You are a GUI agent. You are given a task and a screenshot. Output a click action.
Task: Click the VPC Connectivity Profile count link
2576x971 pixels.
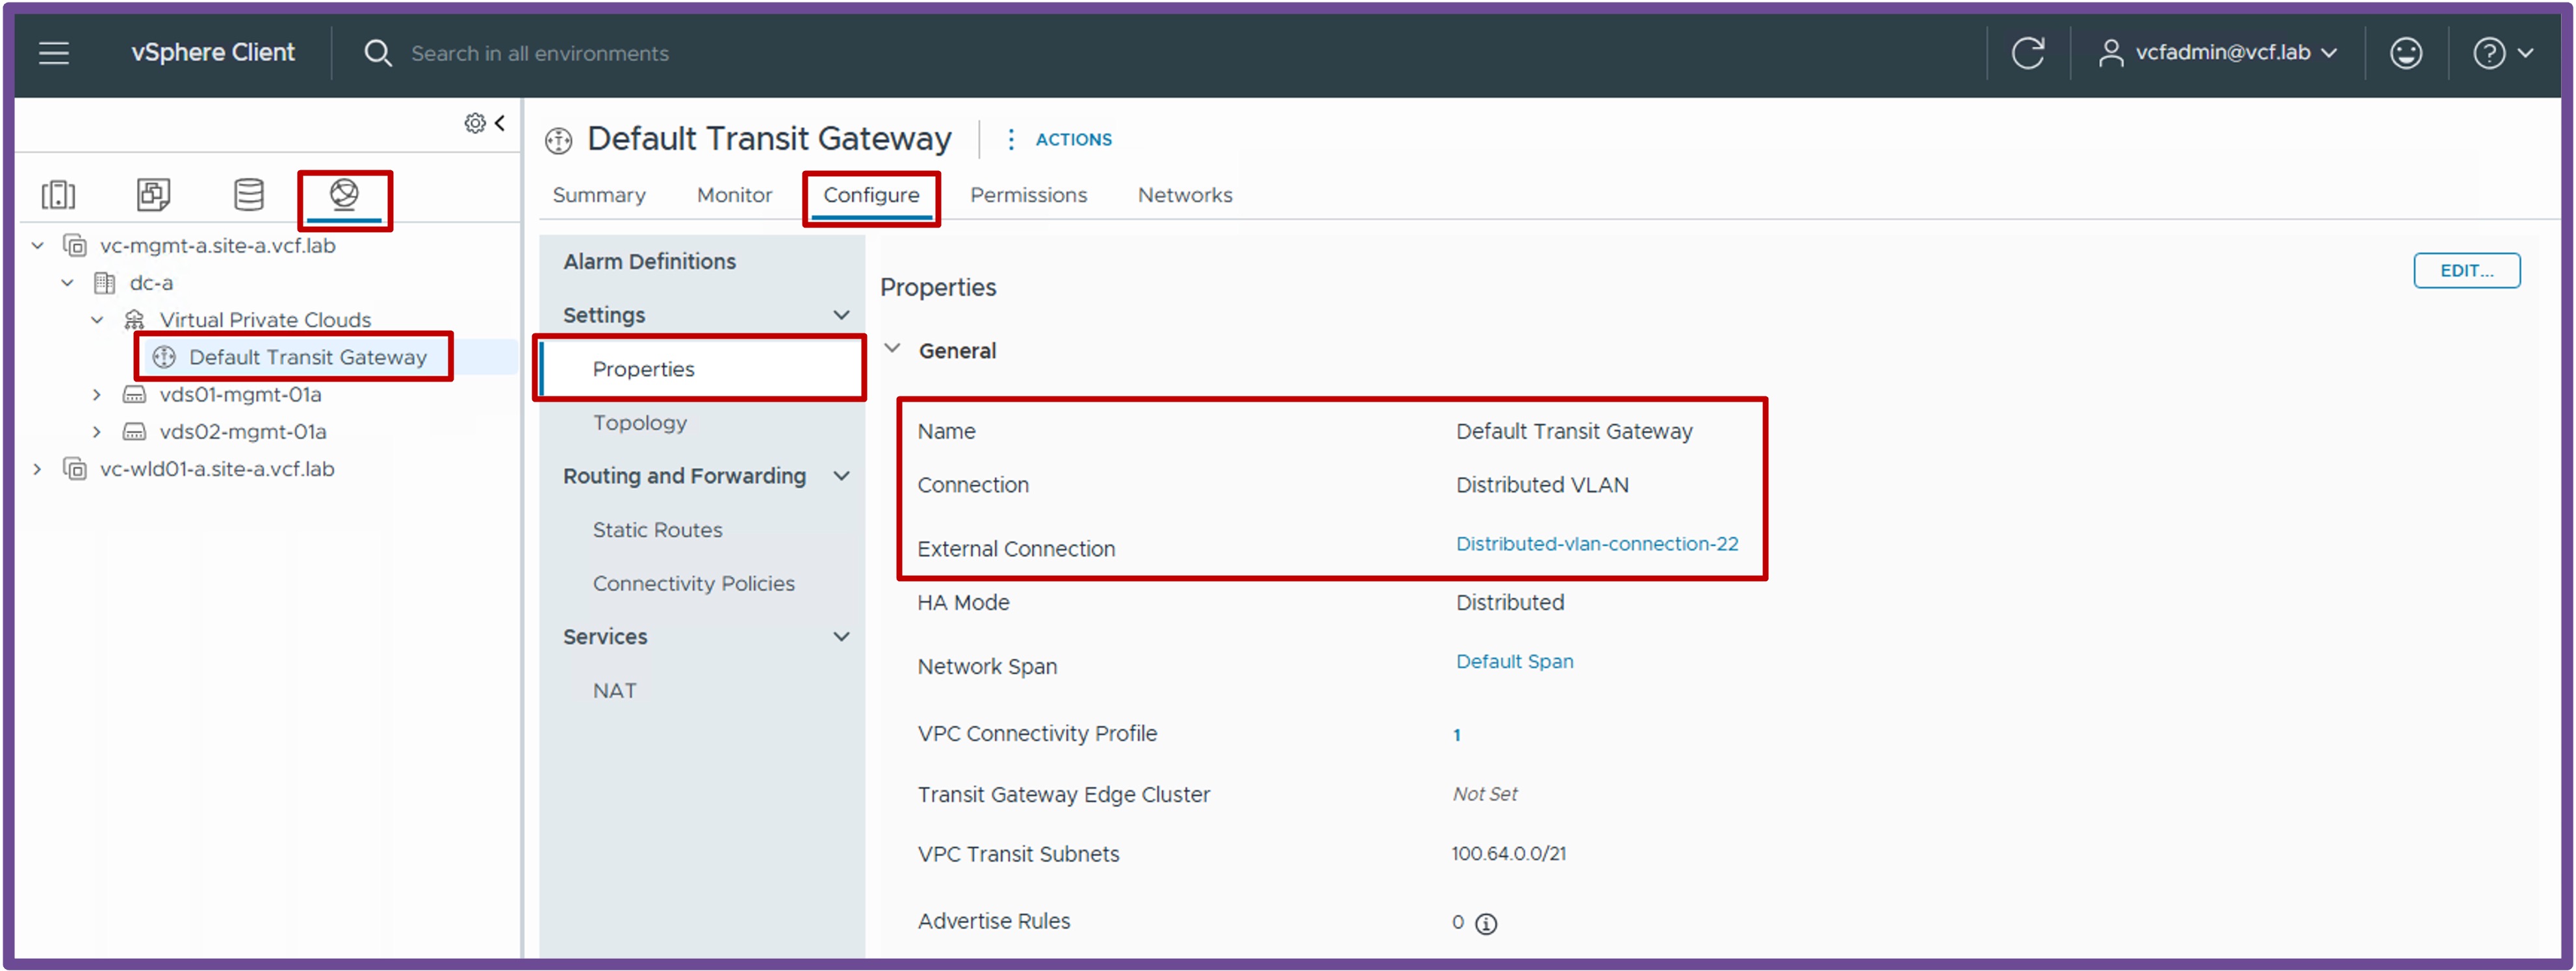point(1456,735)
